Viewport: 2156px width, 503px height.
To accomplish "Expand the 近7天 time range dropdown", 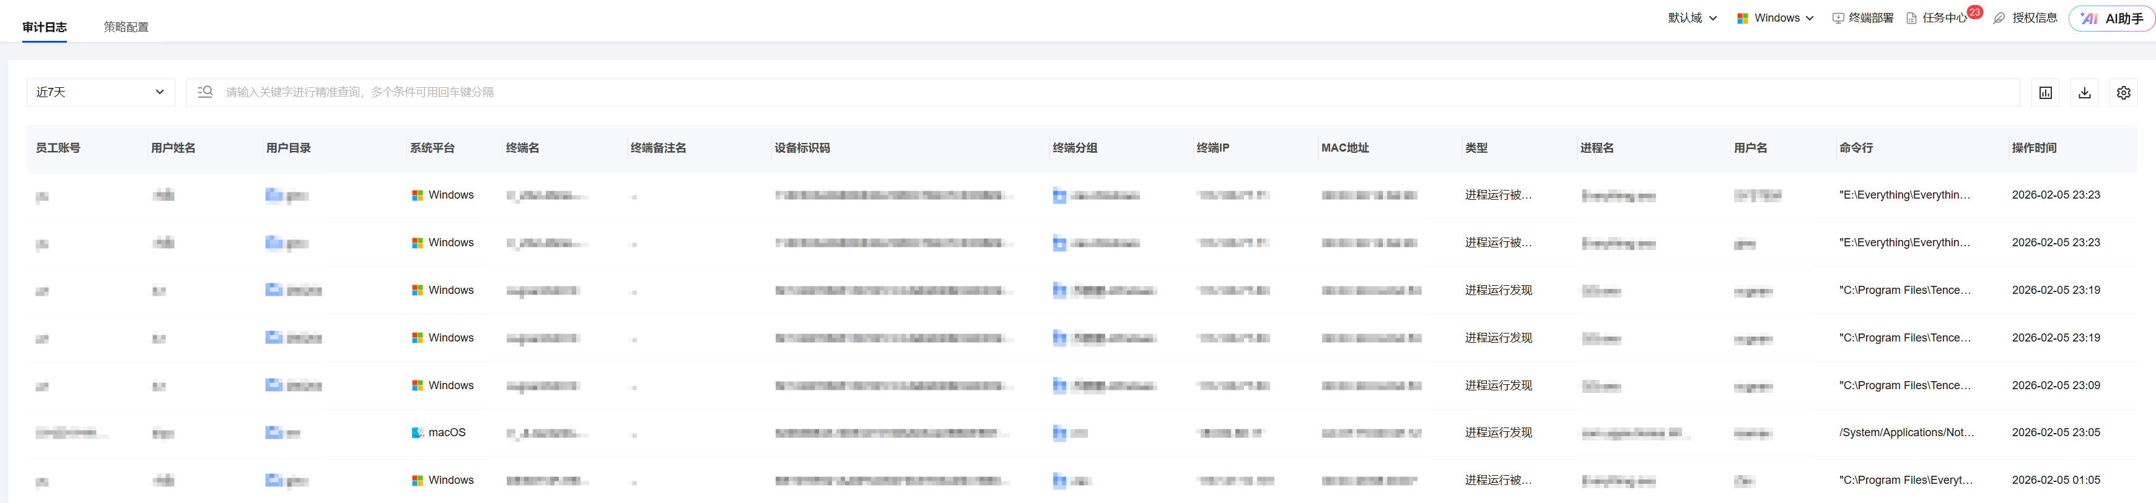I will tap(100, 92).
